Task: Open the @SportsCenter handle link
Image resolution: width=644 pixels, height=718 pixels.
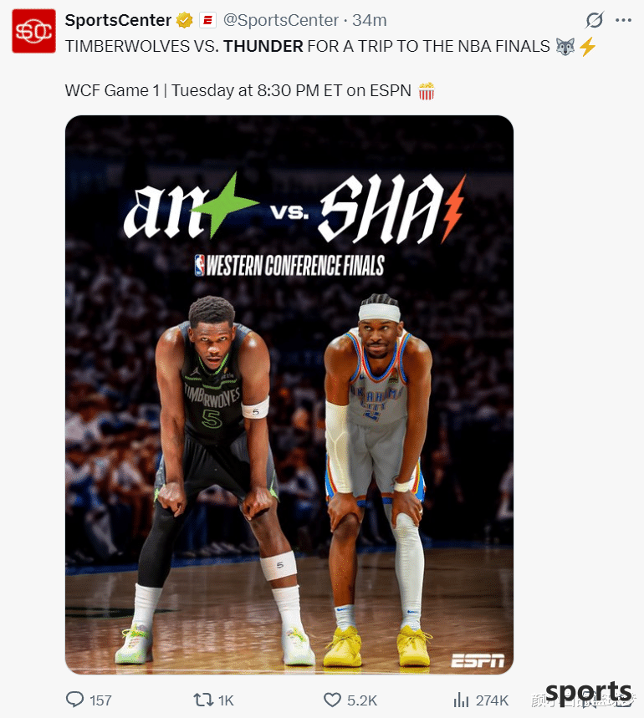Action: [281, 20]
